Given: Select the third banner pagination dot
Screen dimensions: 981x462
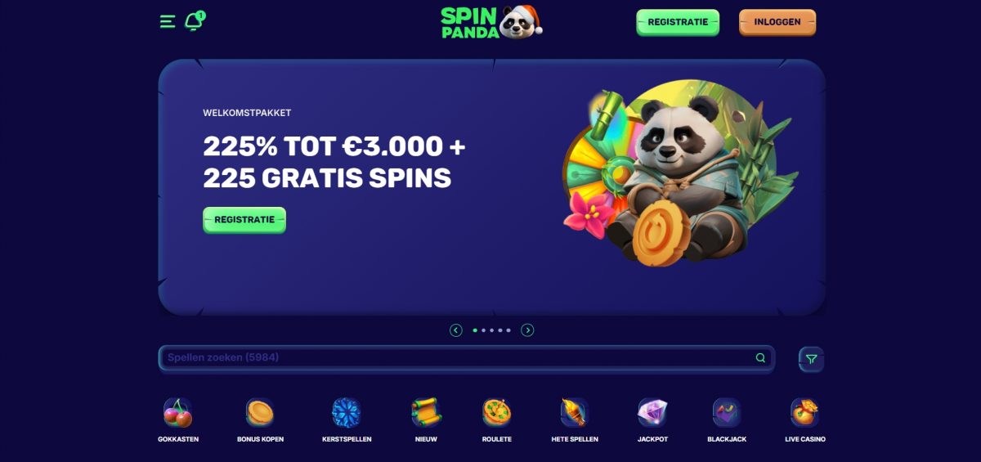Looking at the screenshot, I should click(491, 330).
